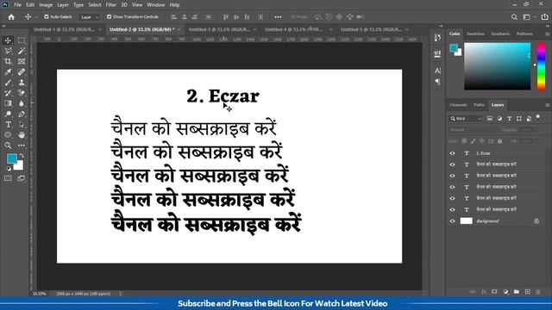The image size is (552, 310).
Task: Select the Hand tool
Action: [22, 135]
